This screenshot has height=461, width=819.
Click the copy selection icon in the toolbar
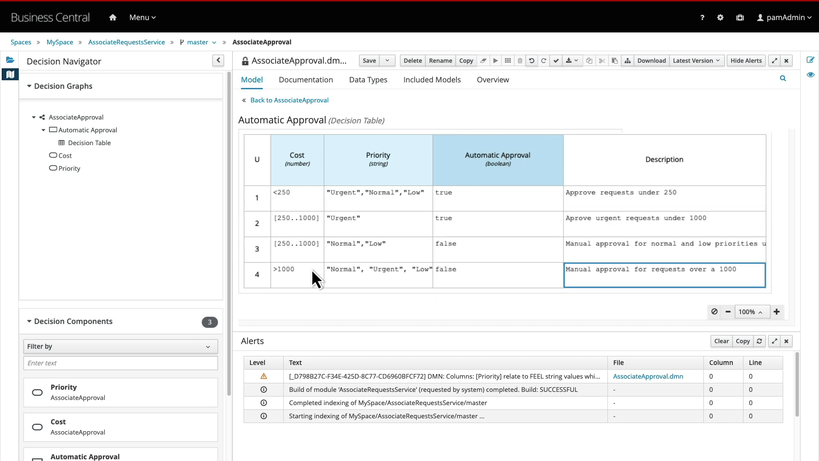point(589,61)
